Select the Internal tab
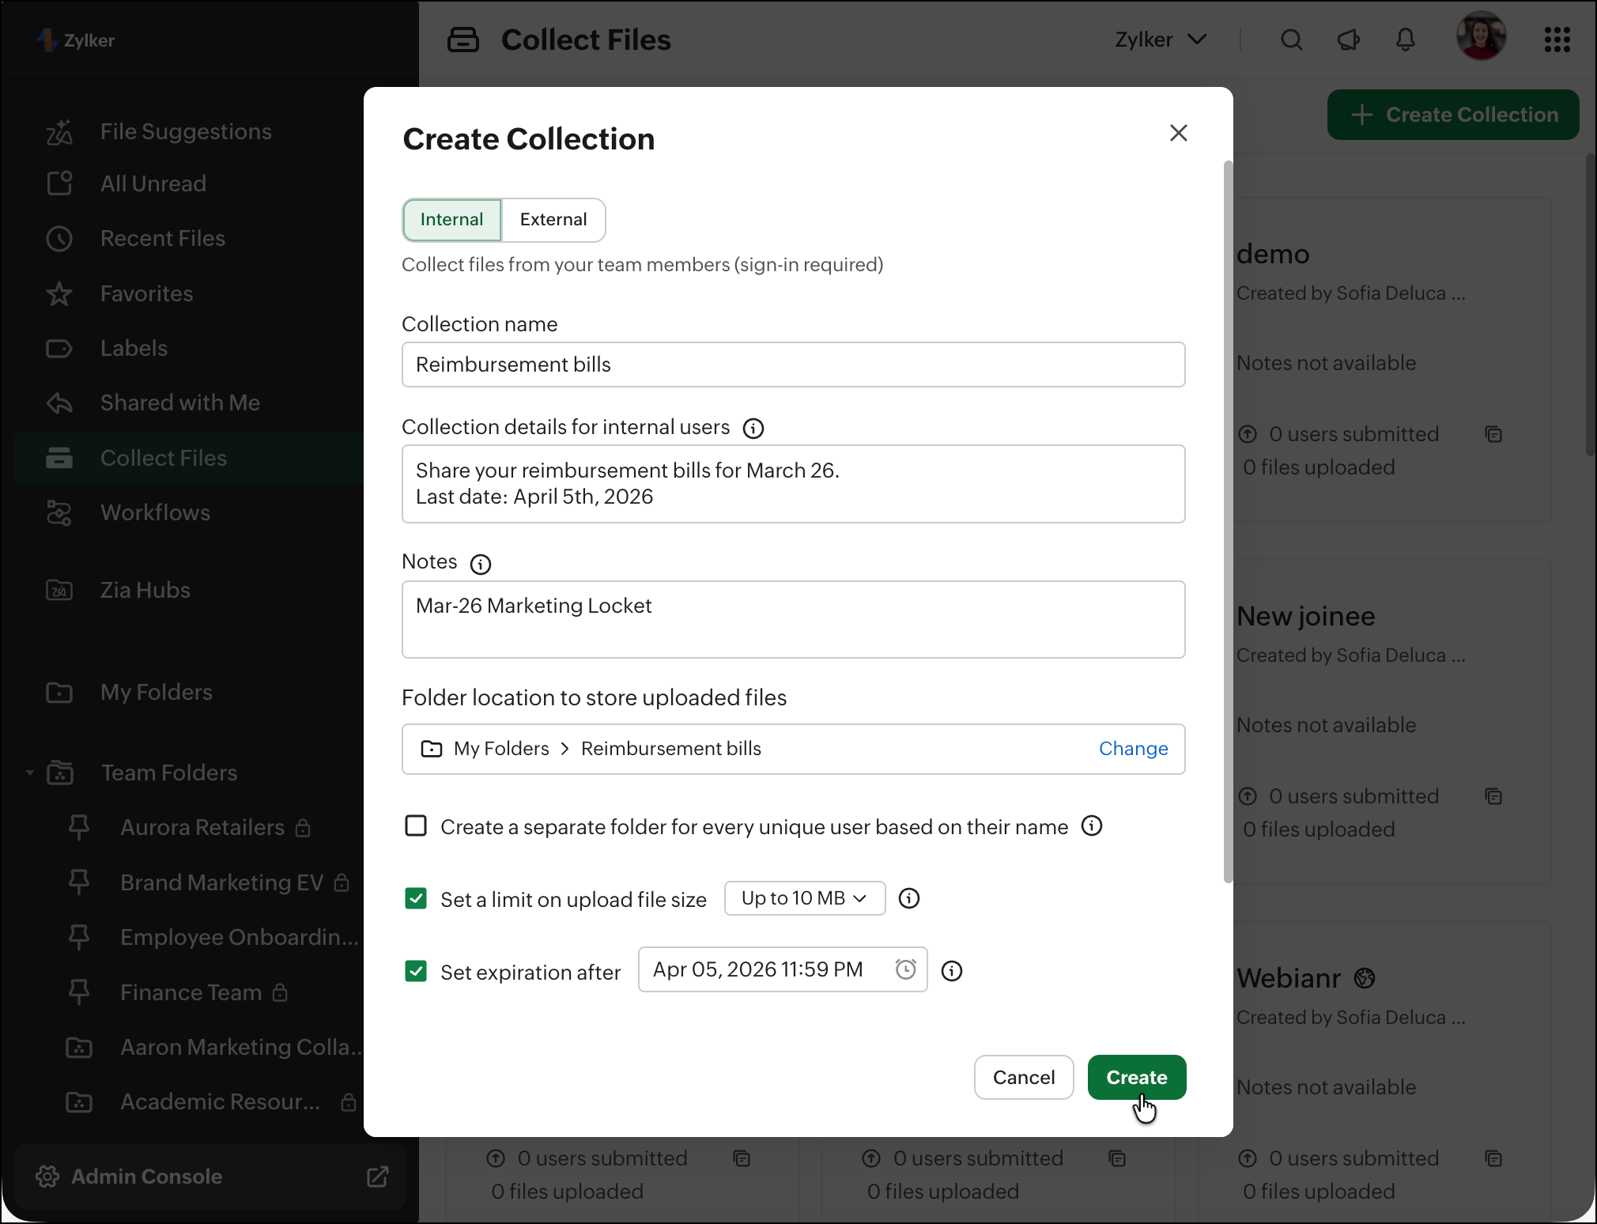 coord(451,220)
